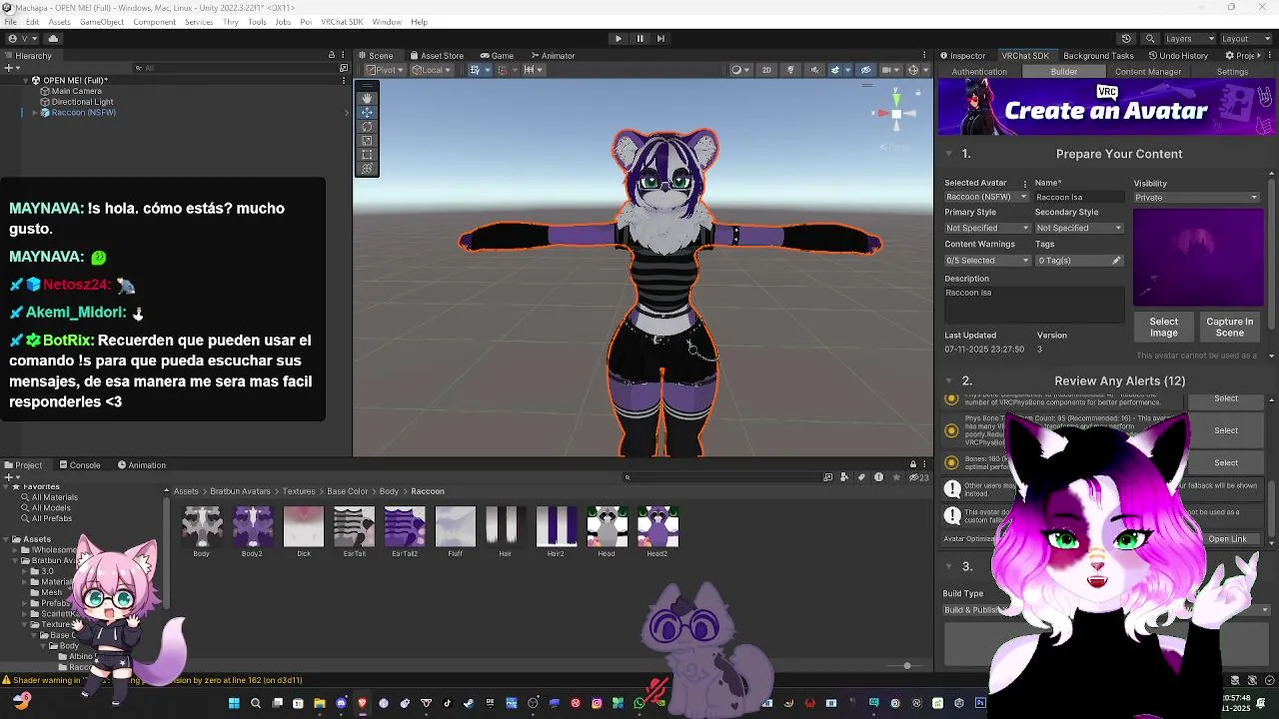Screen dimensions: 1279x719
Task: Open the Visibility dropdown set to Private
Action: (1196, 198)
